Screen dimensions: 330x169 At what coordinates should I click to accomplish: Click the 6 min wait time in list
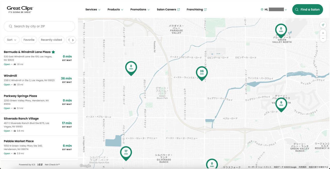click(x=67, y=146)
